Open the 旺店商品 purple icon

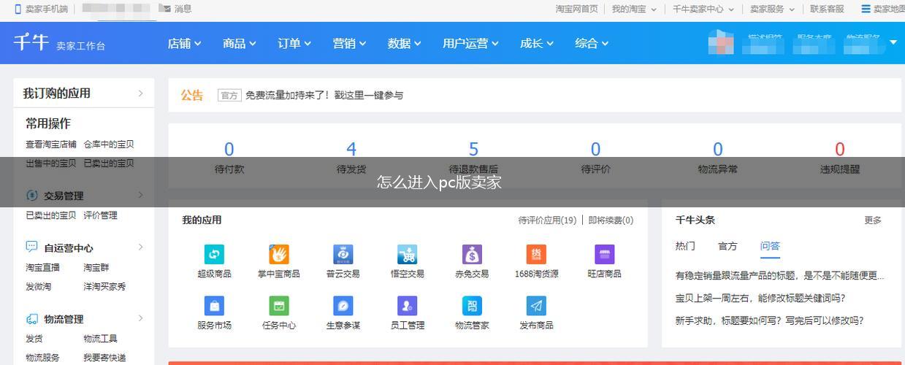coord(604,254)
